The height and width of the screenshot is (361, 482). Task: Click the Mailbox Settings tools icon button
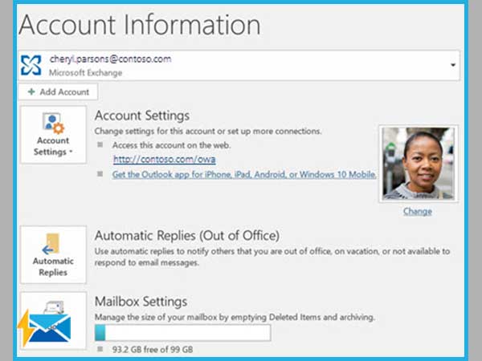53,320
